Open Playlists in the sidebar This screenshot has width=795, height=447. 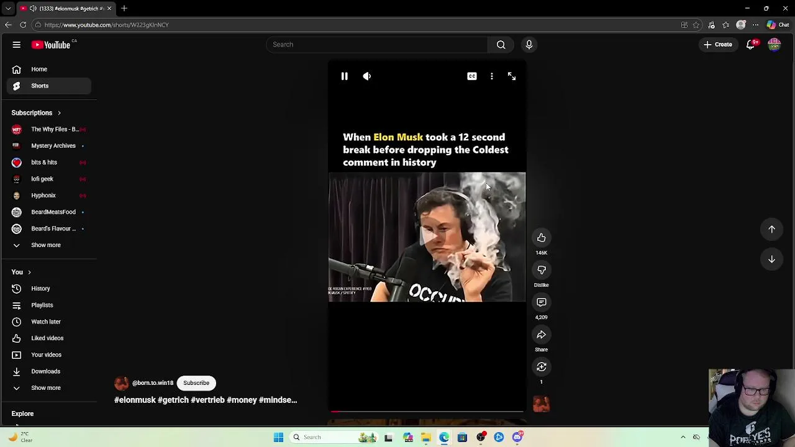pos(49,305)
